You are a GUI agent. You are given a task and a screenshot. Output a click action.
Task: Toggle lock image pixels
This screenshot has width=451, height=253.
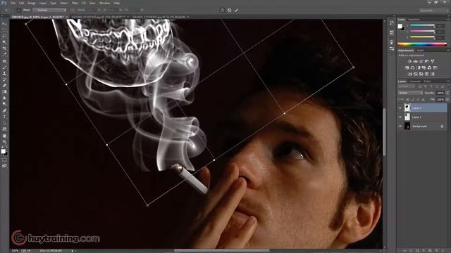pyautogui.click(x=412, y=100)
